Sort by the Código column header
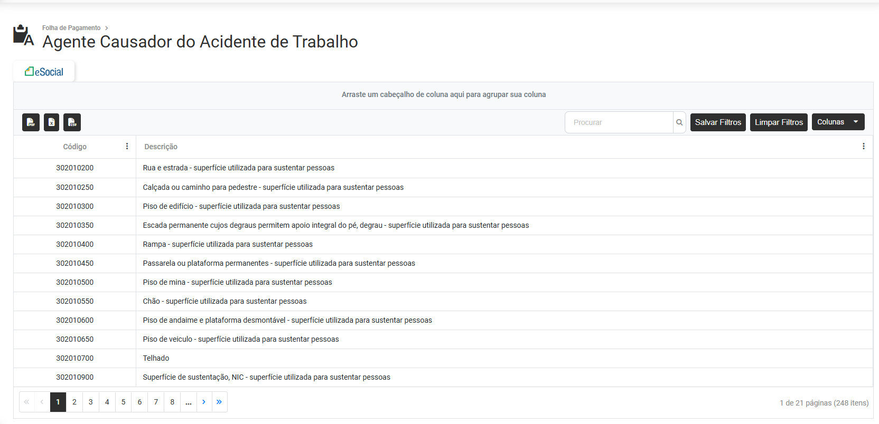Viewport: 879px width, 424px height. coord(74,147)
